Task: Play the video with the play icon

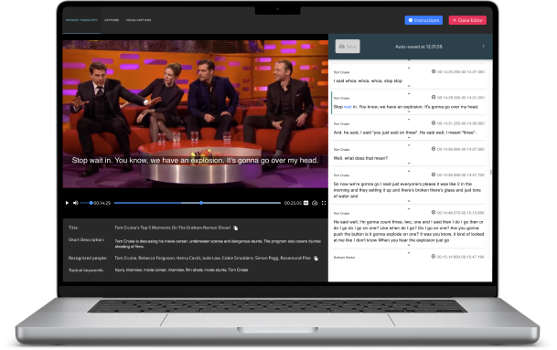Action: pos(67,203)
